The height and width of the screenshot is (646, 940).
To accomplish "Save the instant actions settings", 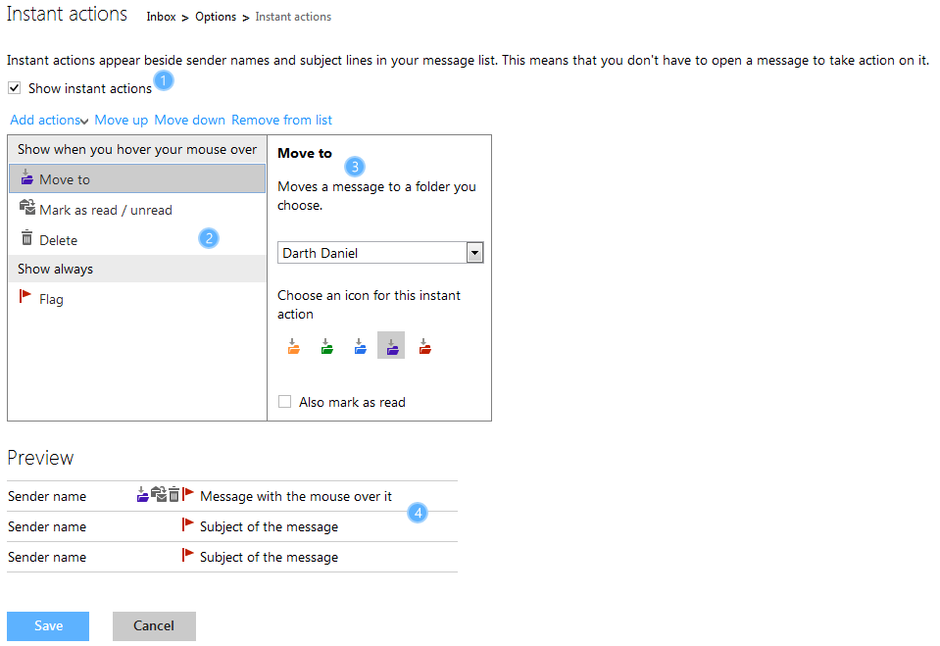I will [x=47, y=625].
